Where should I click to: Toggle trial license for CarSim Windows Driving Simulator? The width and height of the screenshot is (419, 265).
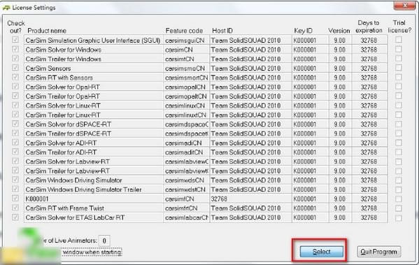coord(399,180)
